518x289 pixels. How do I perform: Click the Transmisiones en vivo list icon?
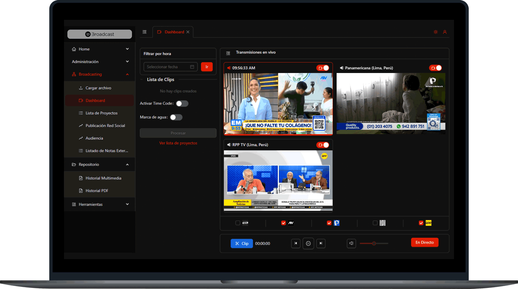click(x=228, y=53)
